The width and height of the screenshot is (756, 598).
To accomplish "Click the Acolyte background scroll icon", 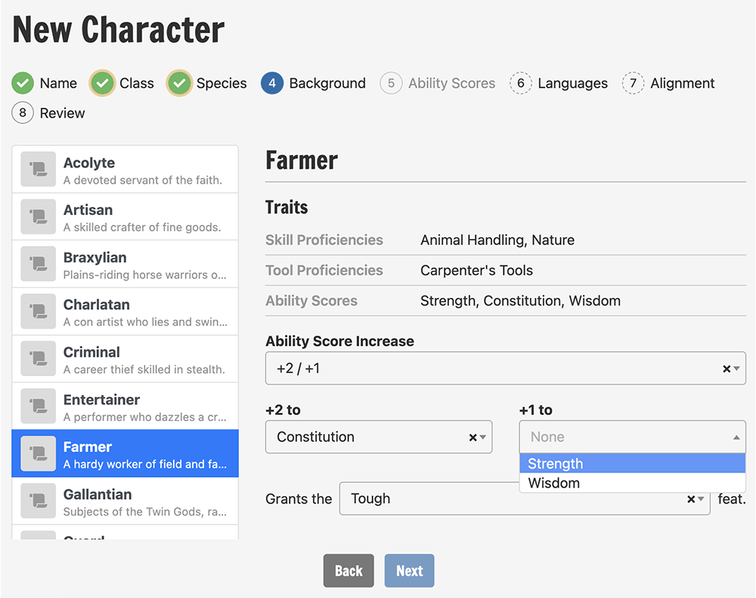I will coord(38,169).
